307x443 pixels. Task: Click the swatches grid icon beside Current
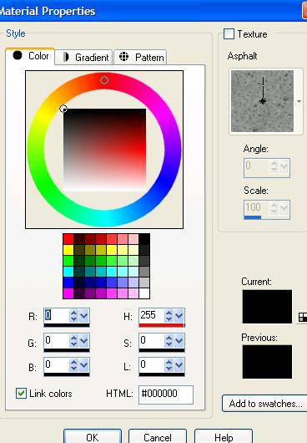(x=303, y=317)
